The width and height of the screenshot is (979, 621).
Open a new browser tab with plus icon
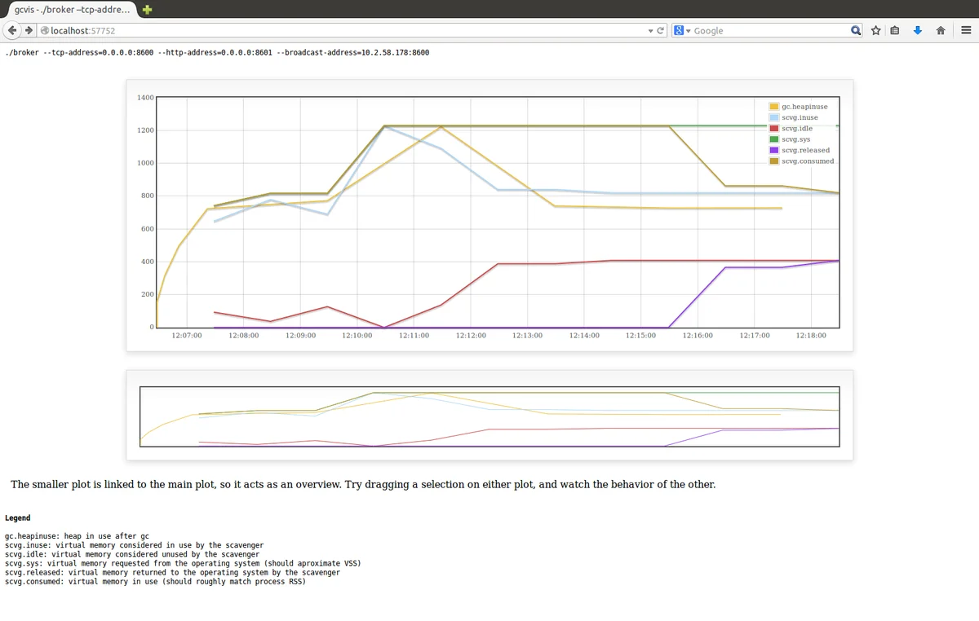pyautogui.click(x=147, y=10)
